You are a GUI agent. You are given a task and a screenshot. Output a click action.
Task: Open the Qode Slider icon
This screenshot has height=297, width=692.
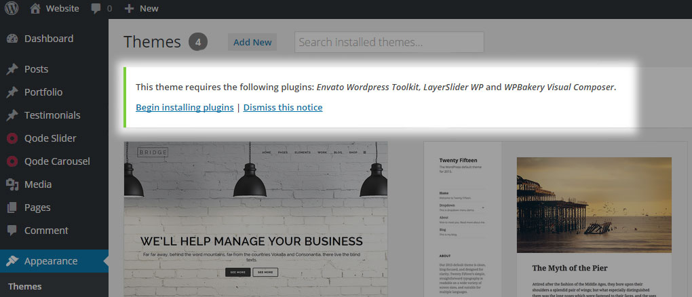click(12, 138)
